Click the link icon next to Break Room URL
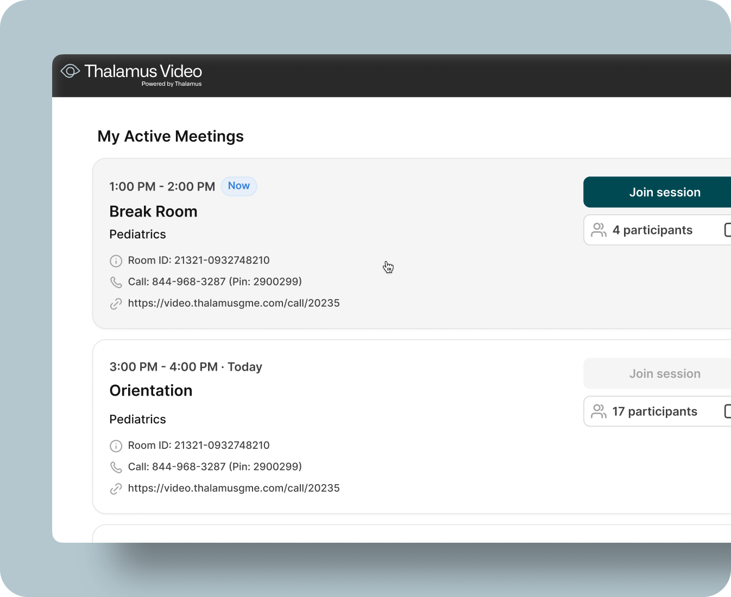The image size is (731, 597). coord(116,303)
